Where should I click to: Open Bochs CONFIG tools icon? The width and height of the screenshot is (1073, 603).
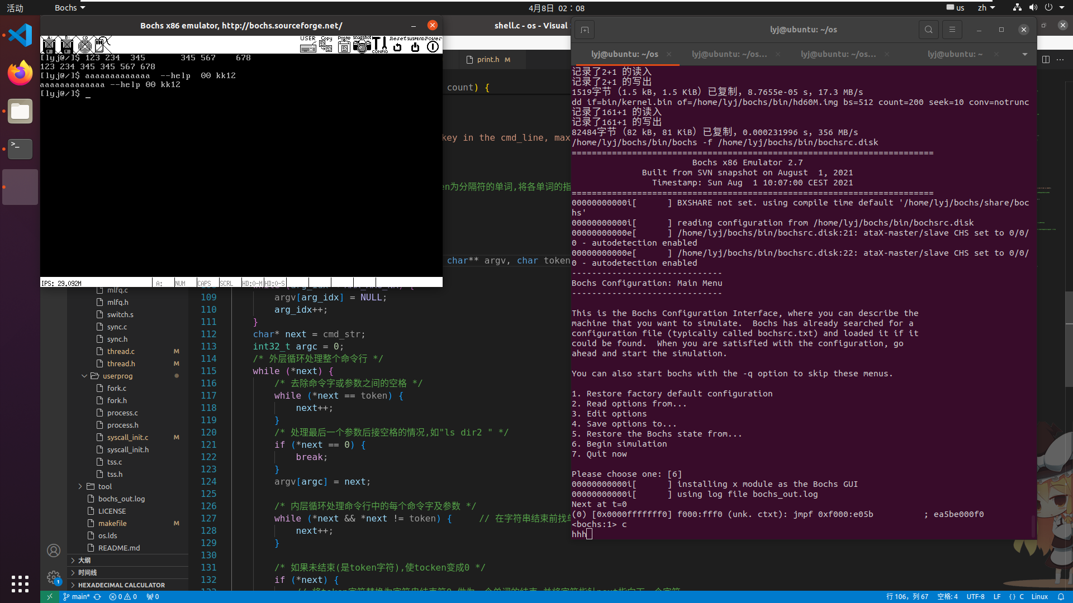[379, 45]
